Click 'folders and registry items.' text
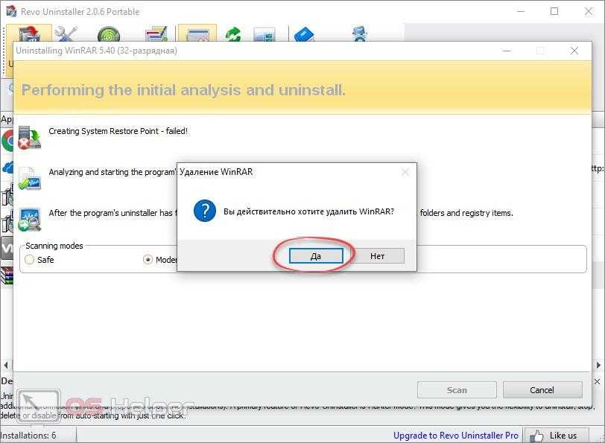Screen dimensions: 605x443 [x=466, y=213]
